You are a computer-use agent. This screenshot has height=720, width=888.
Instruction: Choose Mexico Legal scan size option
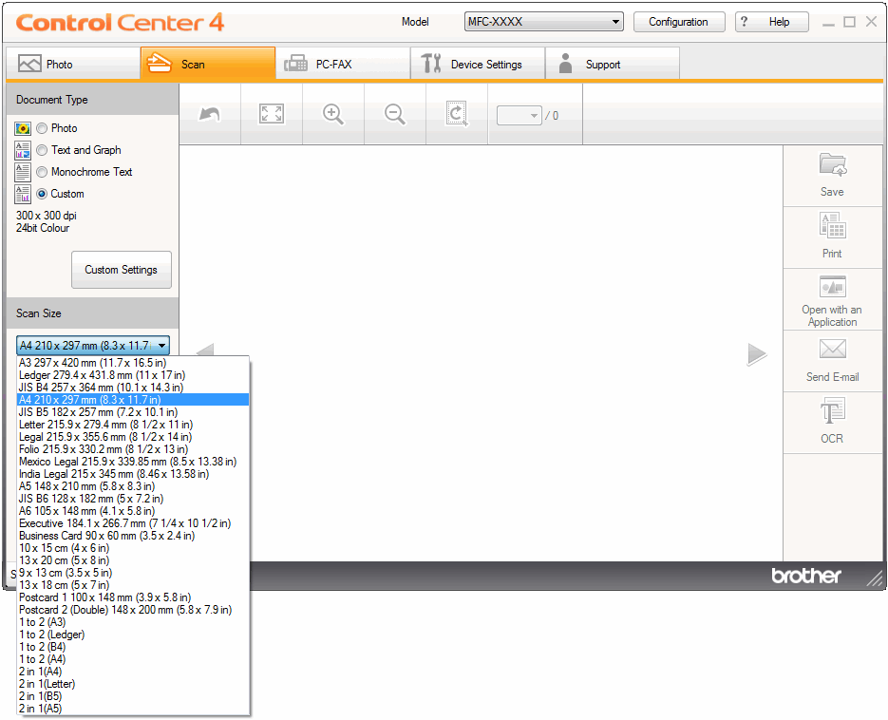[x=133, y=462]
